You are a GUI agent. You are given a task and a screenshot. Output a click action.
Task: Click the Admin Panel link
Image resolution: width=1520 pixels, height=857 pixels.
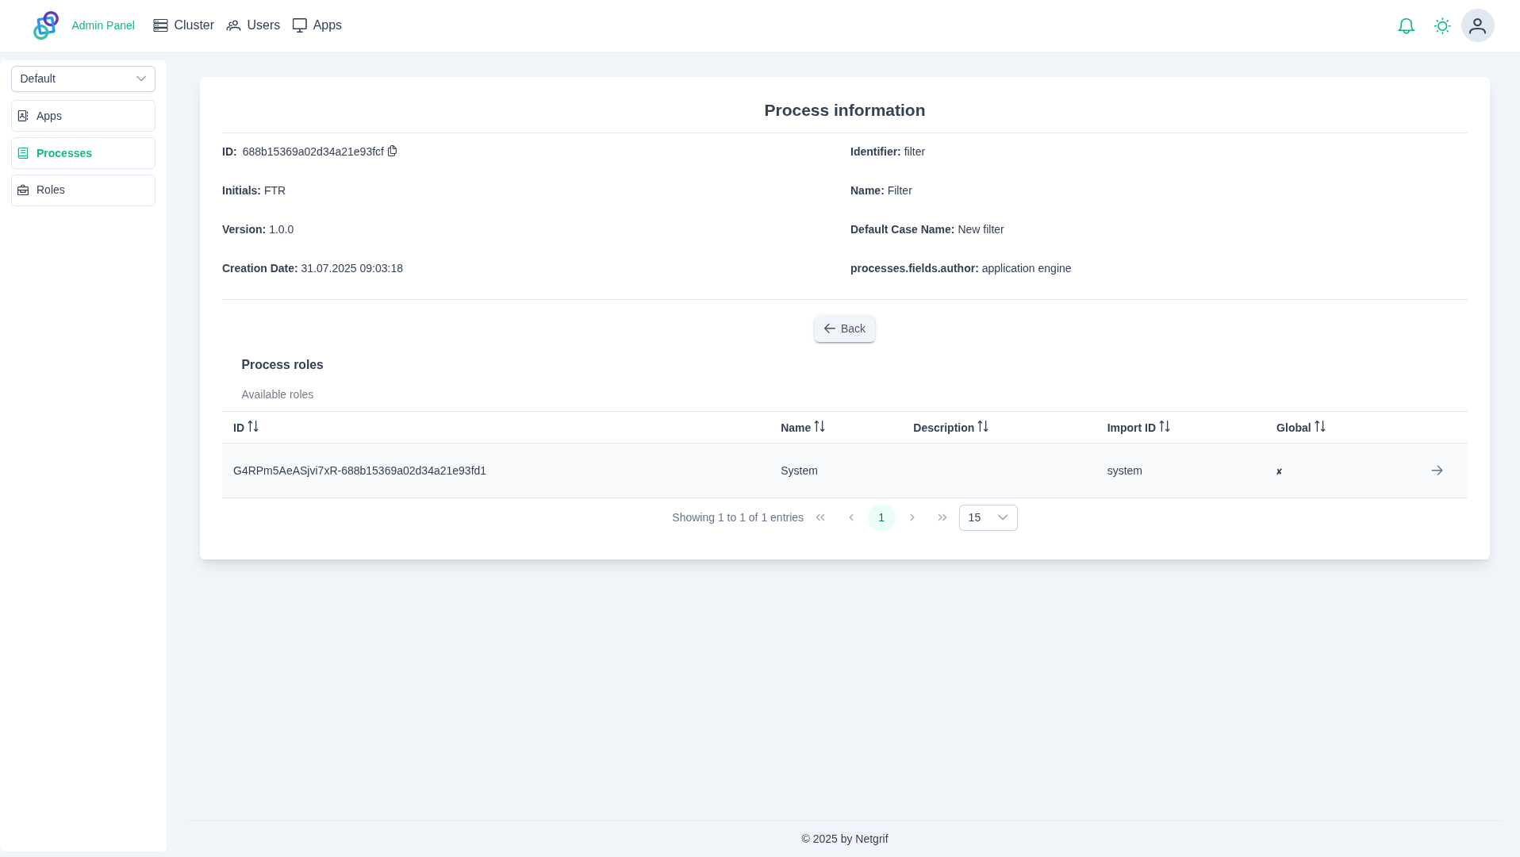(103, 25)
